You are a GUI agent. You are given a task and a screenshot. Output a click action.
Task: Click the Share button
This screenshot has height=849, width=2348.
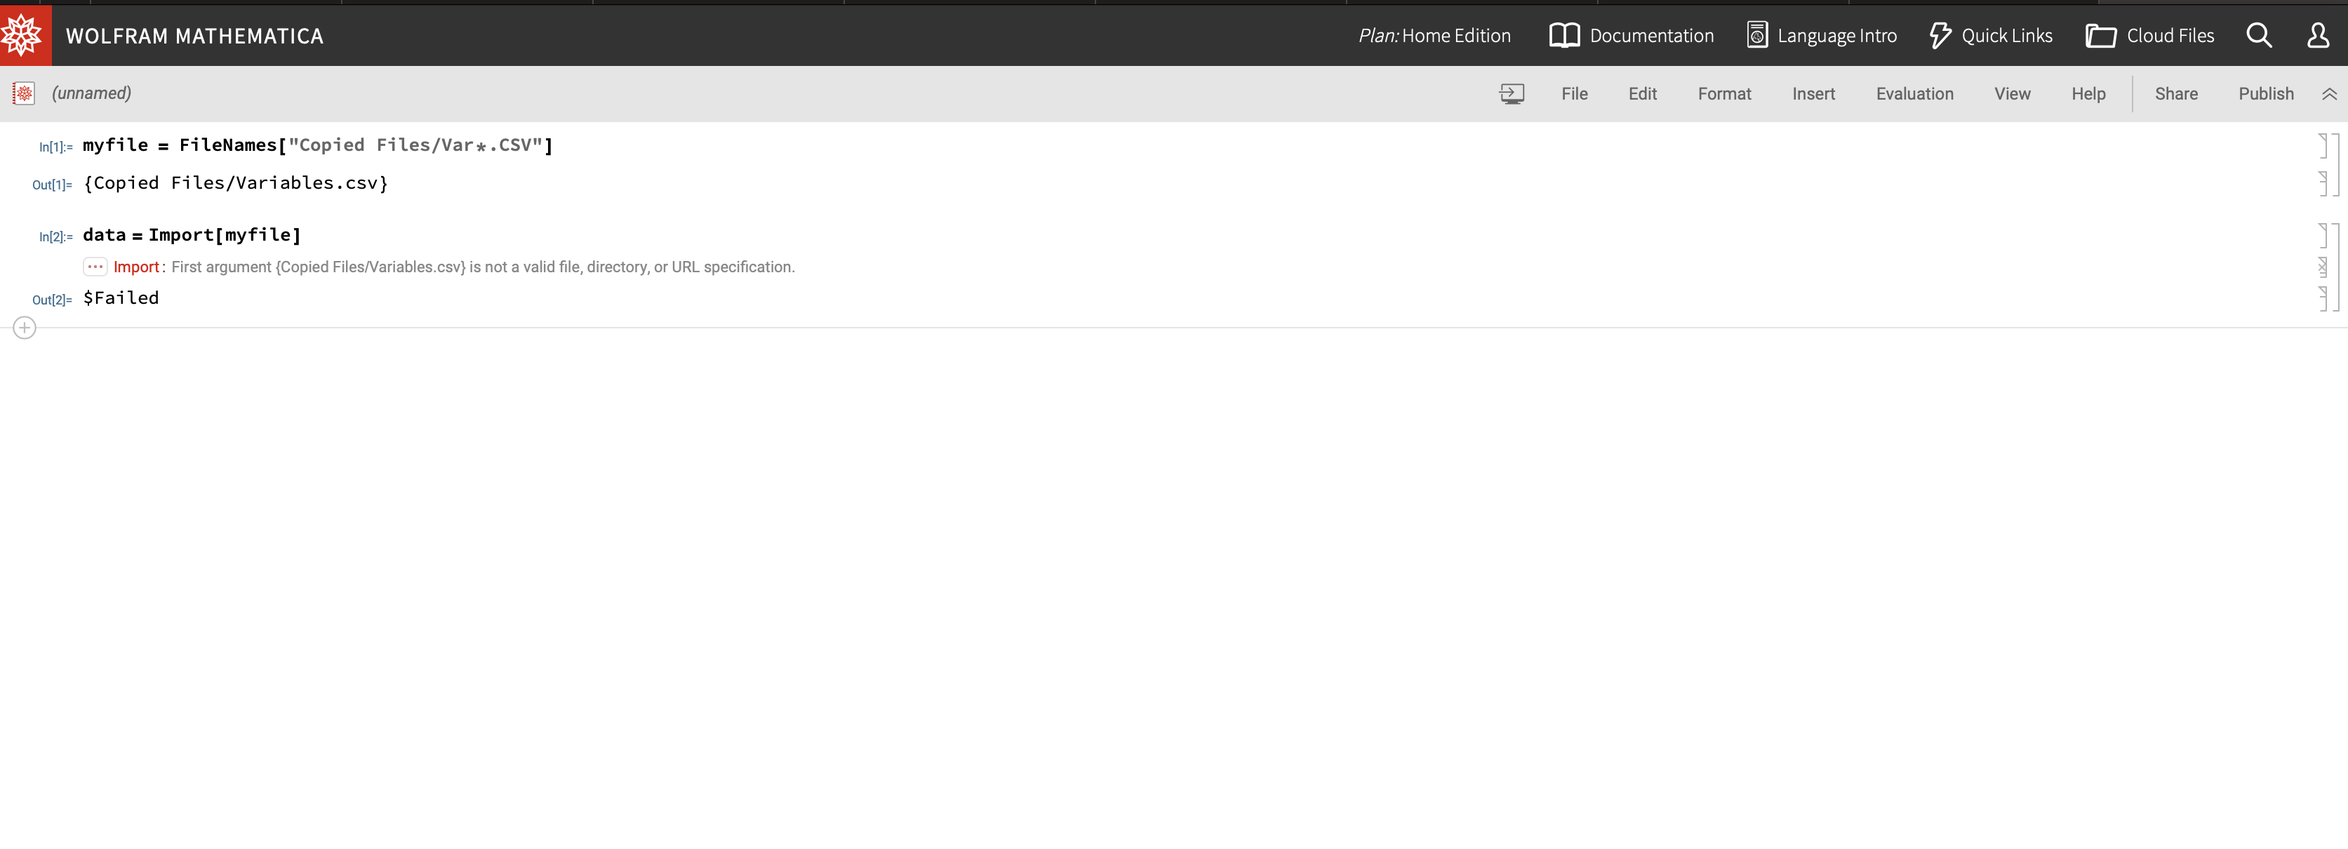2176,94
